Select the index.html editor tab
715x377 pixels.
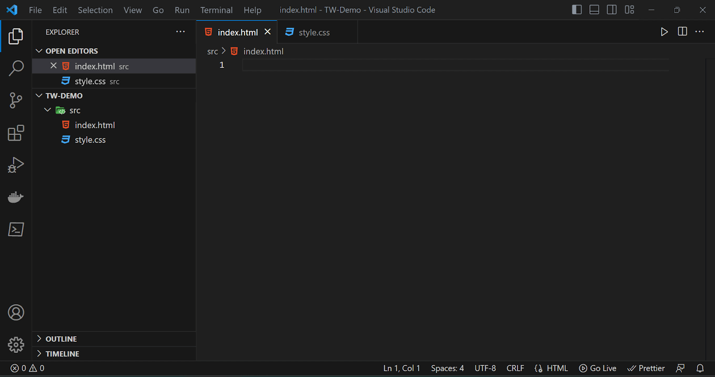click(x=237, y=32)
